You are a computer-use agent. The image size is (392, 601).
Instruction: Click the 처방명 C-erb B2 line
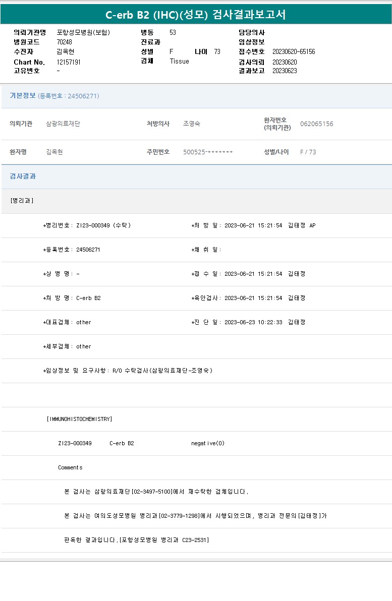click(72, 298)
